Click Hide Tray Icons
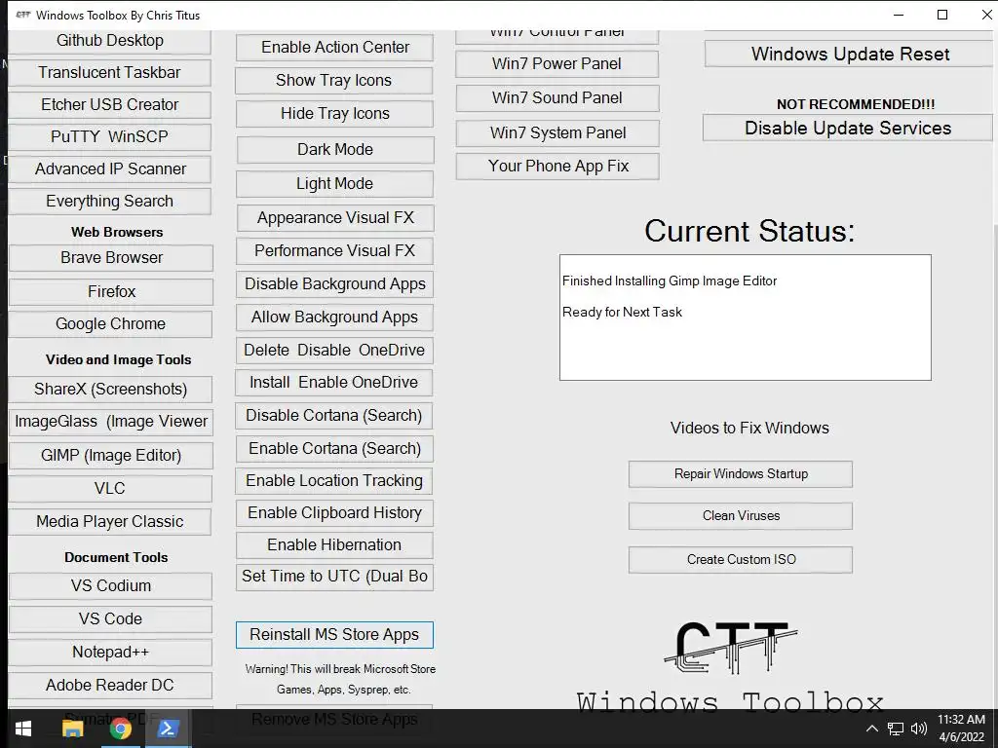 [335, 114]
